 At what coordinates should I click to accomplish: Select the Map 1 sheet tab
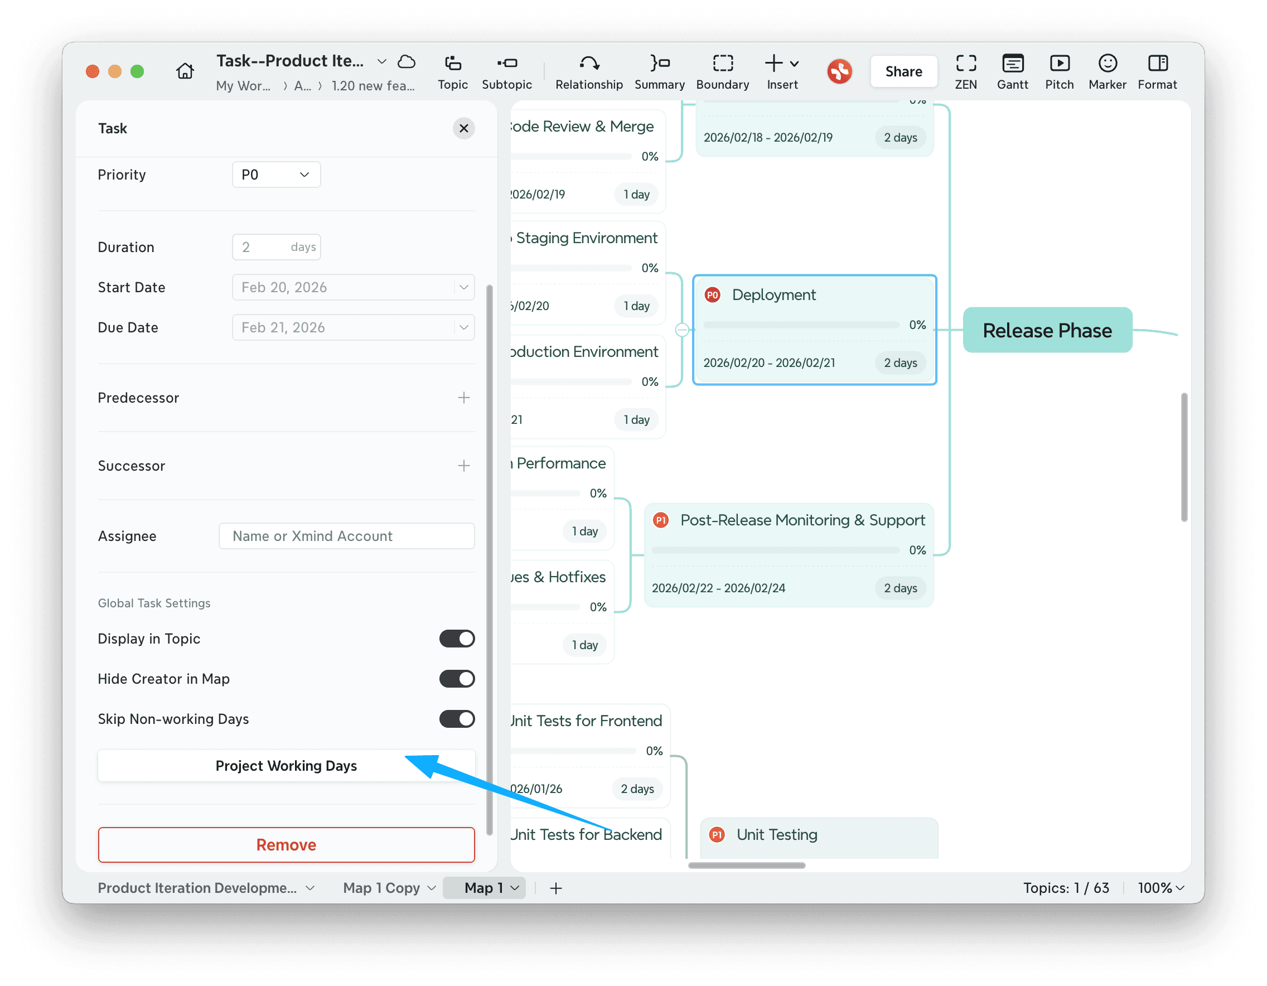pos(483,888)
